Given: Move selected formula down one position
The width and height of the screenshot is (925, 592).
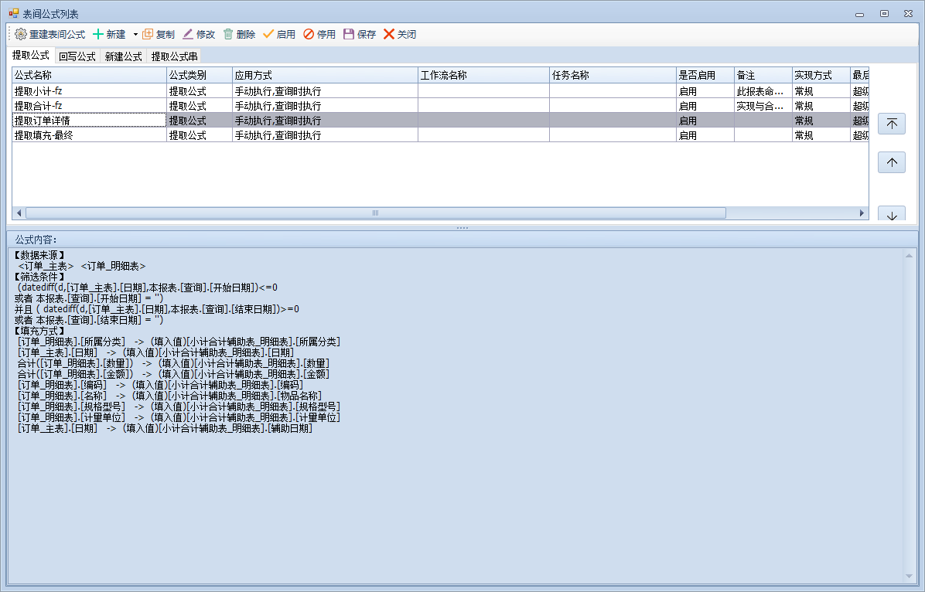Looking at the screenshot, I should (x=892, y=214).
